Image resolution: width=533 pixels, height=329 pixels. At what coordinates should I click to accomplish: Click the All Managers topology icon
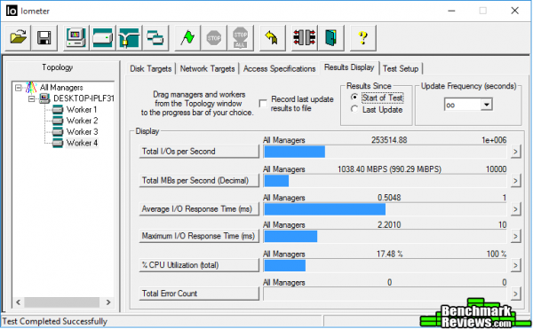pos(31,88)
